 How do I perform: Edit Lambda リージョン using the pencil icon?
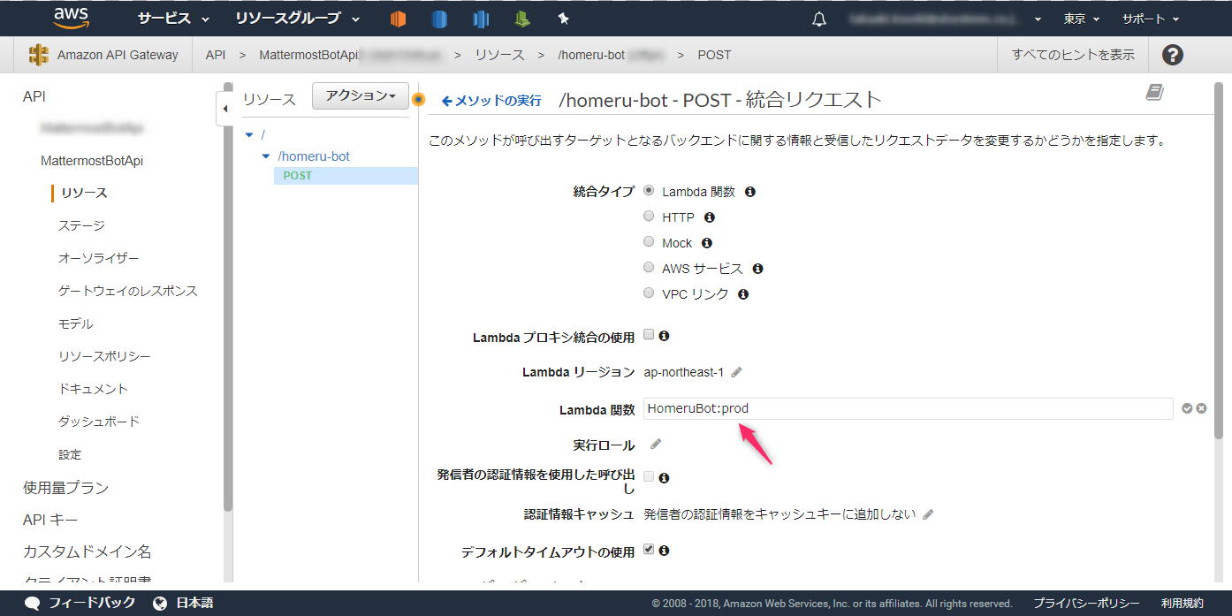[734, 372]
